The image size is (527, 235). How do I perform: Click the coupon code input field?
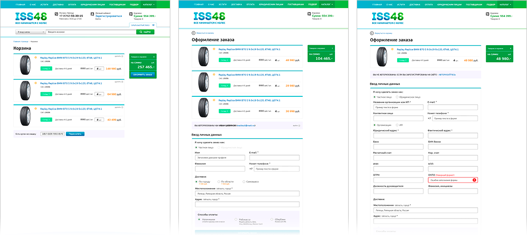[x=52, y=133]
